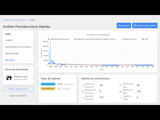Click the value 177 for Igual ao mínimo
Screen dimensions: 160x120
pos(101,97)
